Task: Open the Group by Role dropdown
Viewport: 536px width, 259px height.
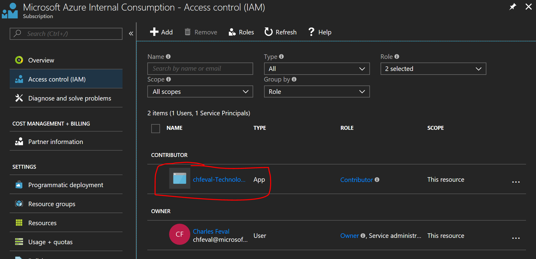Action: pyautogui.click(x=317, y=91)
